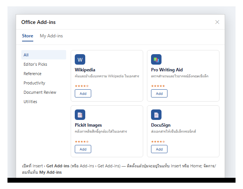Image resolution: width=243 pixels, height=189 pixels.
Task: Click the Wikipedia description text
Action: 107,76
